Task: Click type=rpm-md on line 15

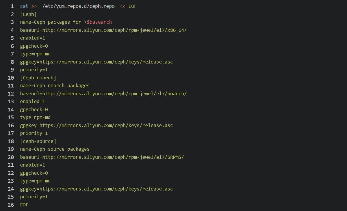Action: [x=35, y=117]
